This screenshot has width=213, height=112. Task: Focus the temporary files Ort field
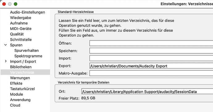pyautogui.click(x=147, y=91)
